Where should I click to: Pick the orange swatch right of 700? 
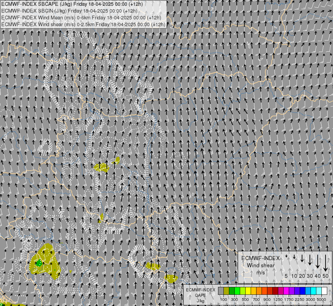pyautogui.click(x=259, y=291)
